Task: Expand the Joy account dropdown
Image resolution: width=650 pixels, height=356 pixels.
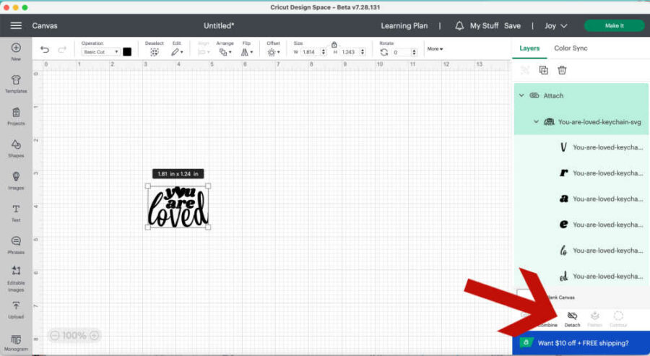Action: point(555,25)
